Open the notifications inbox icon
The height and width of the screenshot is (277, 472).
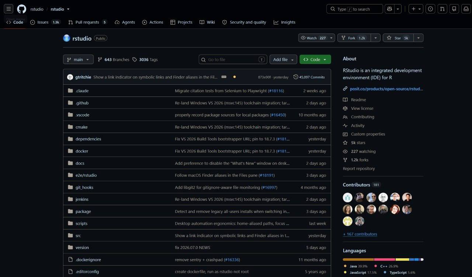pyautogui.click(x=466, y=9)
